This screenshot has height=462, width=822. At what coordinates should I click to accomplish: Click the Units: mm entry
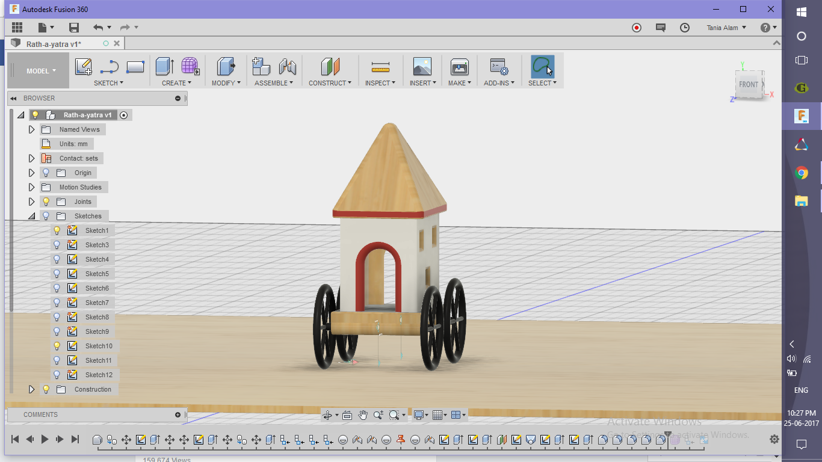click(x=73, y=144)
